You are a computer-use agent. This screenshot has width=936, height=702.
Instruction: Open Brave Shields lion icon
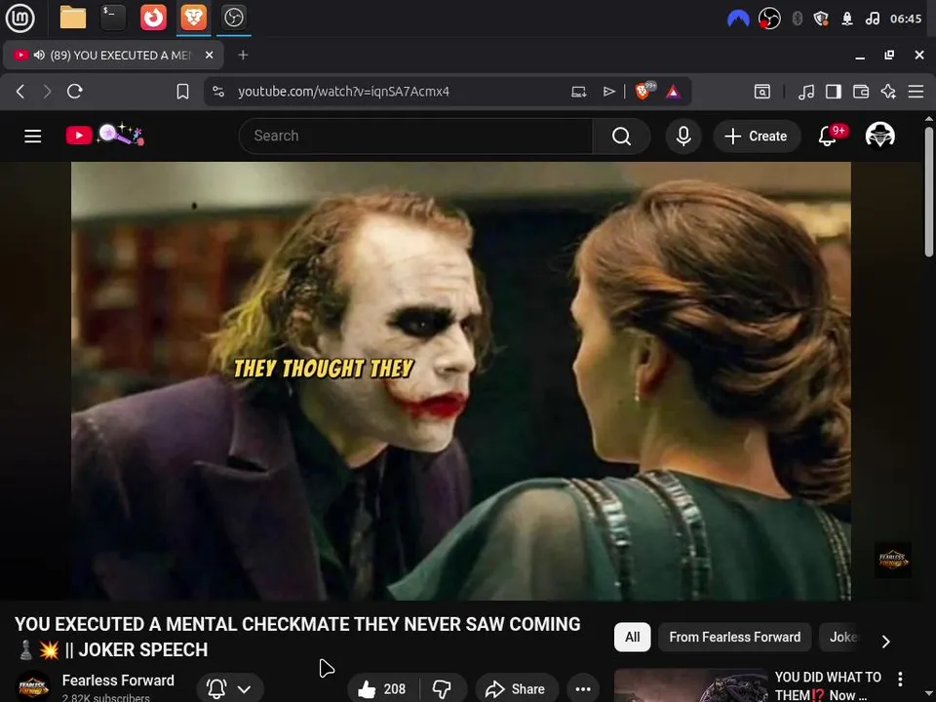[x=643, y=91]
